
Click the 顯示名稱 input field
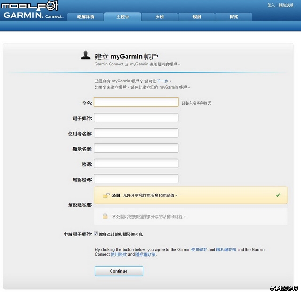pyautogui.click(x=136, y=148)
